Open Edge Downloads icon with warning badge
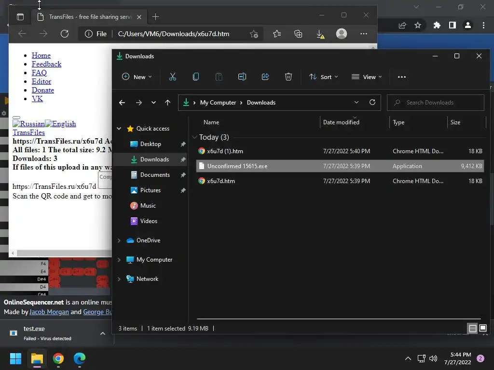 point(320,34)
